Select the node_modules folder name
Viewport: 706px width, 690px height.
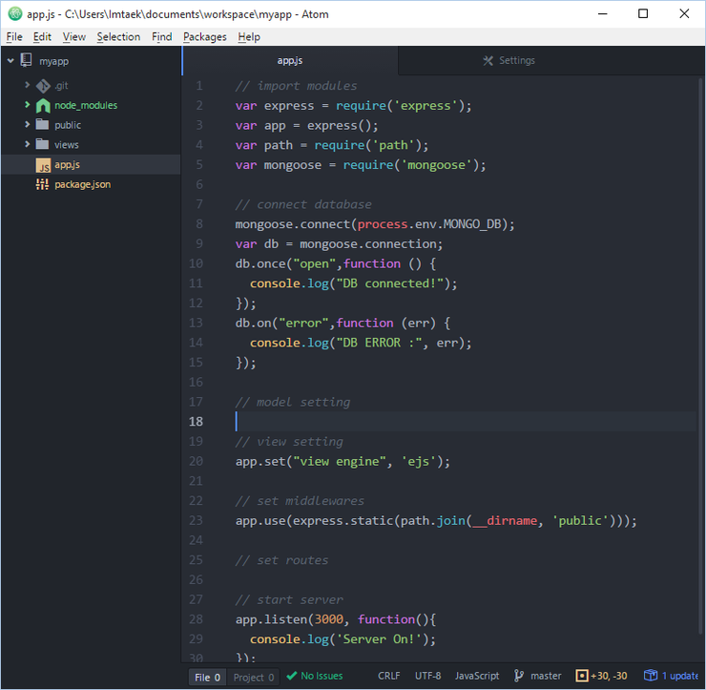pos(86,105)
